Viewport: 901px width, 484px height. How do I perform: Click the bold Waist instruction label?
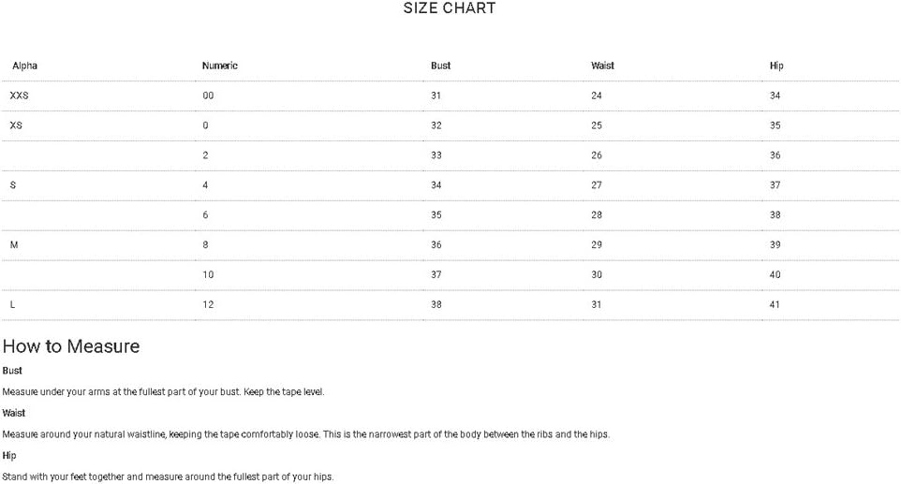(x=14, y=414)
